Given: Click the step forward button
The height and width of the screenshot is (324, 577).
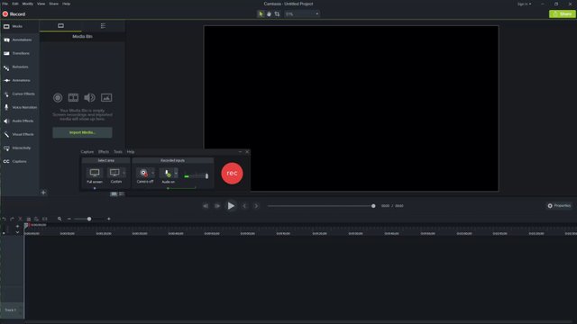Looking at the screenshot, I should pos(217,206).
